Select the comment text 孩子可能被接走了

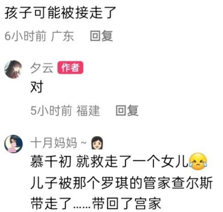pyautogui.click(x=61, y=13)
